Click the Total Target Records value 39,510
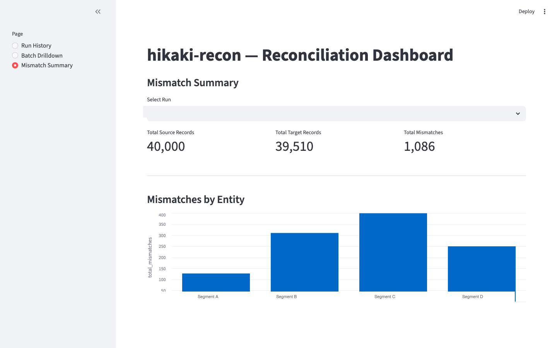 pos(294,147)
